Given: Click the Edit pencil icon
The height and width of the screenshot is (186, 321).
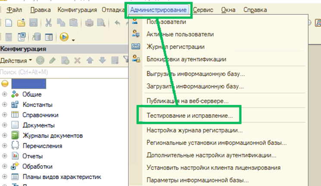Looking at the screenshot, I should pyautogui.click(x=53, y=60).
